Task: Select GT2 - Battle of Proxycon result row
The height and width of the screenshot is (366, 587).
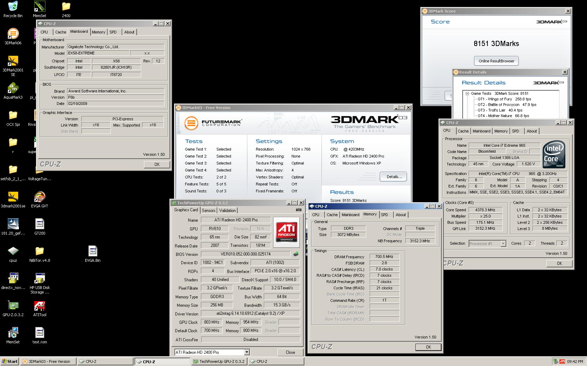Action: [x=507, y=105]
